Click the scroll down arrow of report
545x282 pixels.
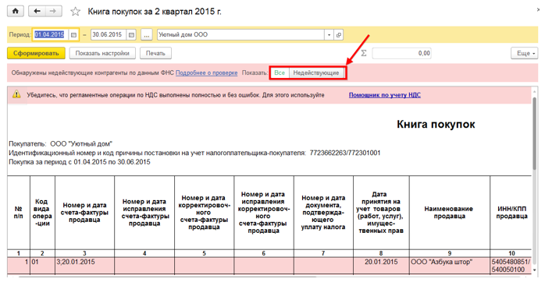(535, 270)
